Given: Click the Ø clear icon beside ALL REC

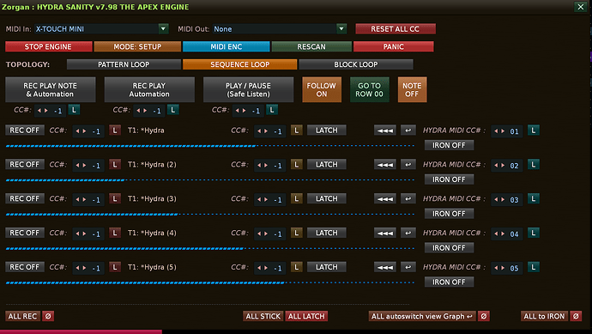Looking at the screenshot, I should pos(48,316).
